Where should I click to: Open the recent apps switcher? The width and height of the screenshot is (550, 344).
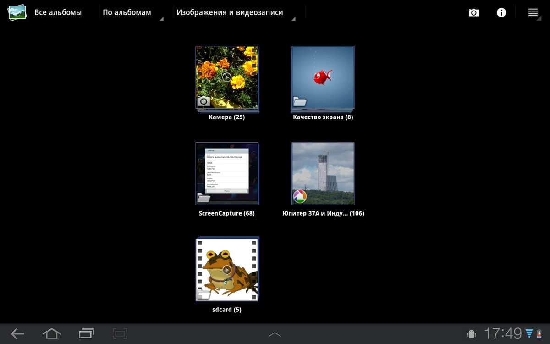click(x=86, y=333)
